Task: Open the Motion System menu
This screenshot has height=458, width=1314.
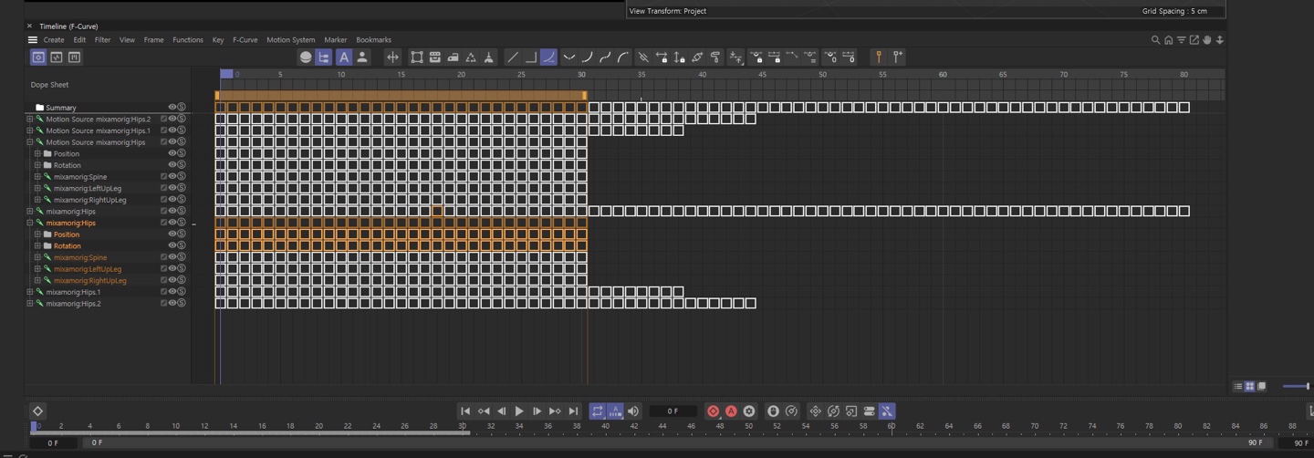Action: tap(290, 40)
